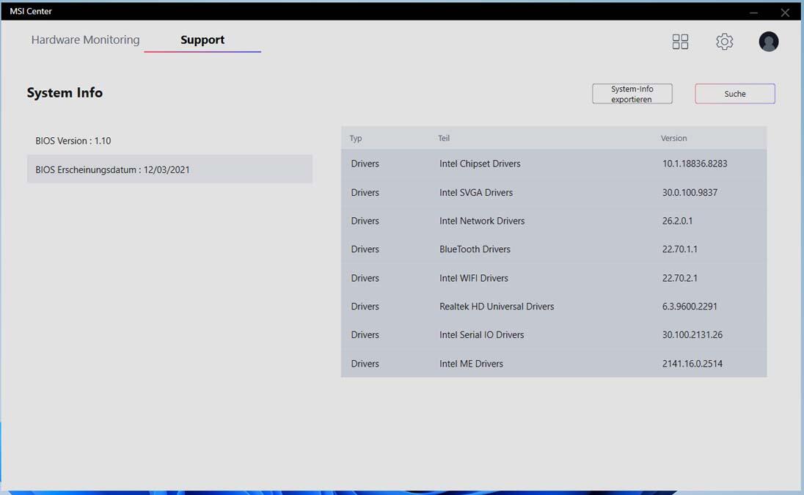804x495 pixels.
Task: Click version value 30.100.2131.26
Action: [x=692, y=334]
